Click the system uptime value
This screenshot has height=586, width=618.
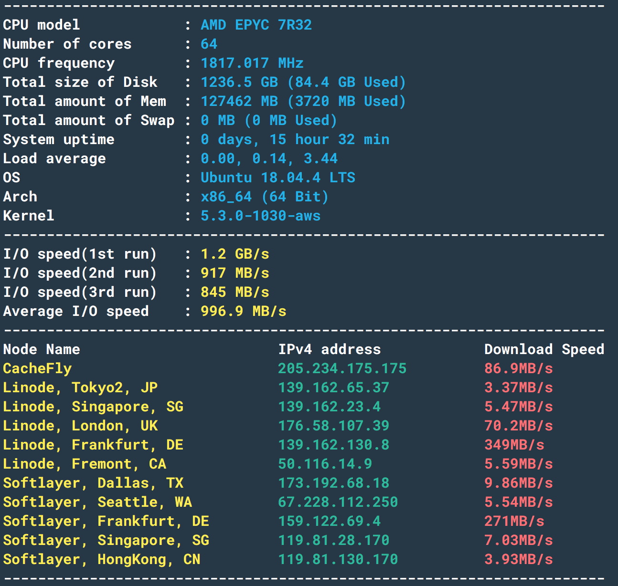click(295, 139)
